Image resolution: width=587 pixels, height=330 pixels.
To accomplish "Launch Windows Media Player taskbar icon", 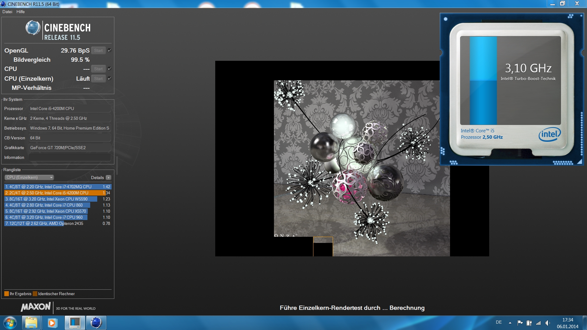I will [52, 323].
